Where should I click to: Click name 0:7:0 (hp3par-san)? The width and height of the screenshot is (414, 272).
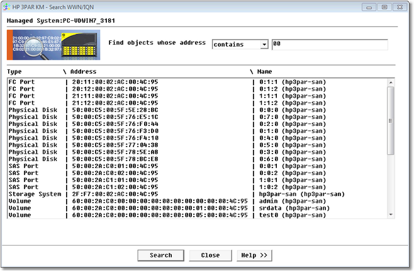293,117
